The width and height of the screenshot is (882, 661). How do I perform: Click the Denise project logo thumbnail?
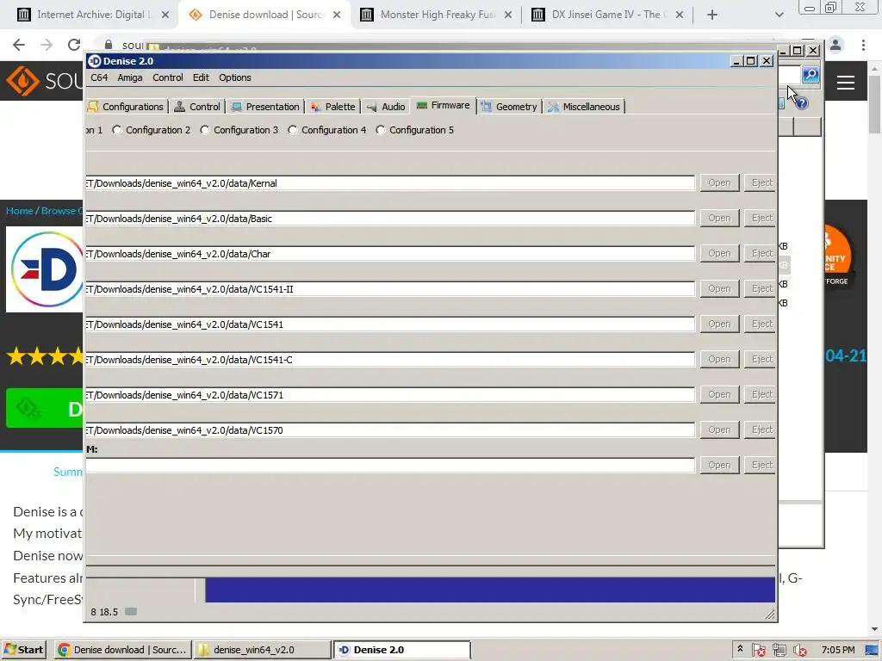[47, 269]
